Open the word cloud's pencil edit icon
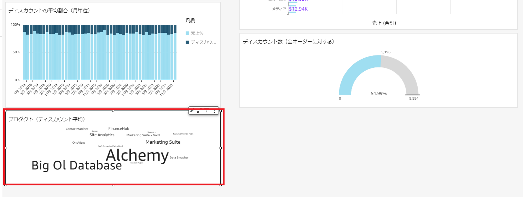This screenshot has height=197, width=523. pyautogui.click(x=192, y=111)
